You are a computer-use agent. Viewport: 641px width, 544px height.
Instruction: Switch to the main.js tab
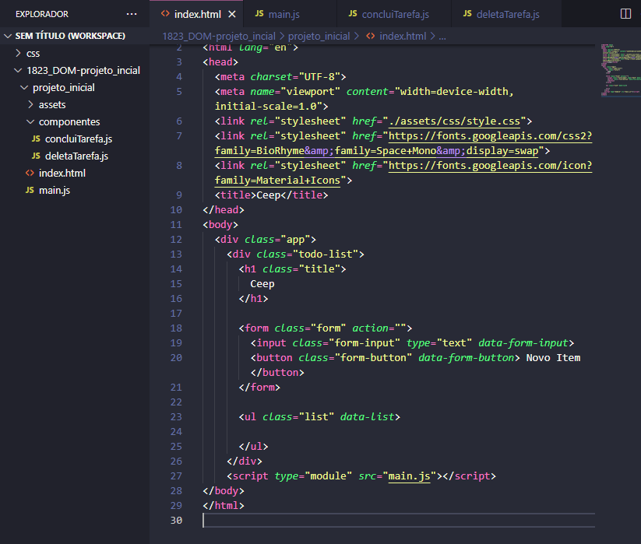pyautogui.click(x=290, y=14)
